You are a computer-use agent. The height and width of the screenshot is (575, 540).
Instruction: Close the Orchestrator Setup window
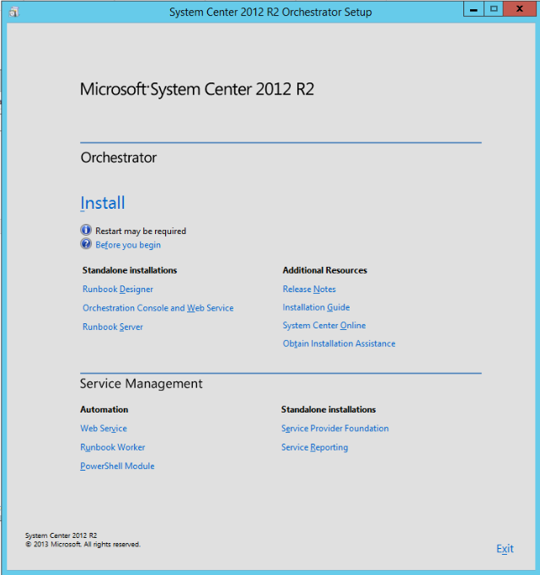(518, 9)
